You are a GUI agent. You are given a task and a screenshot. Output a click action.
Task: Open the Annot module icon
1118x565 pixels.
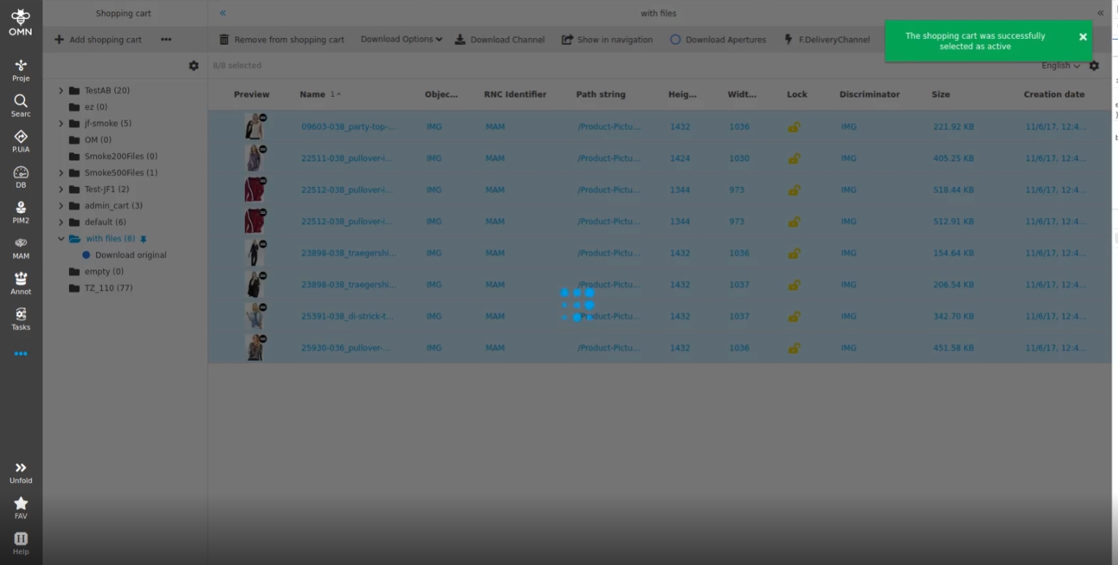21,283
